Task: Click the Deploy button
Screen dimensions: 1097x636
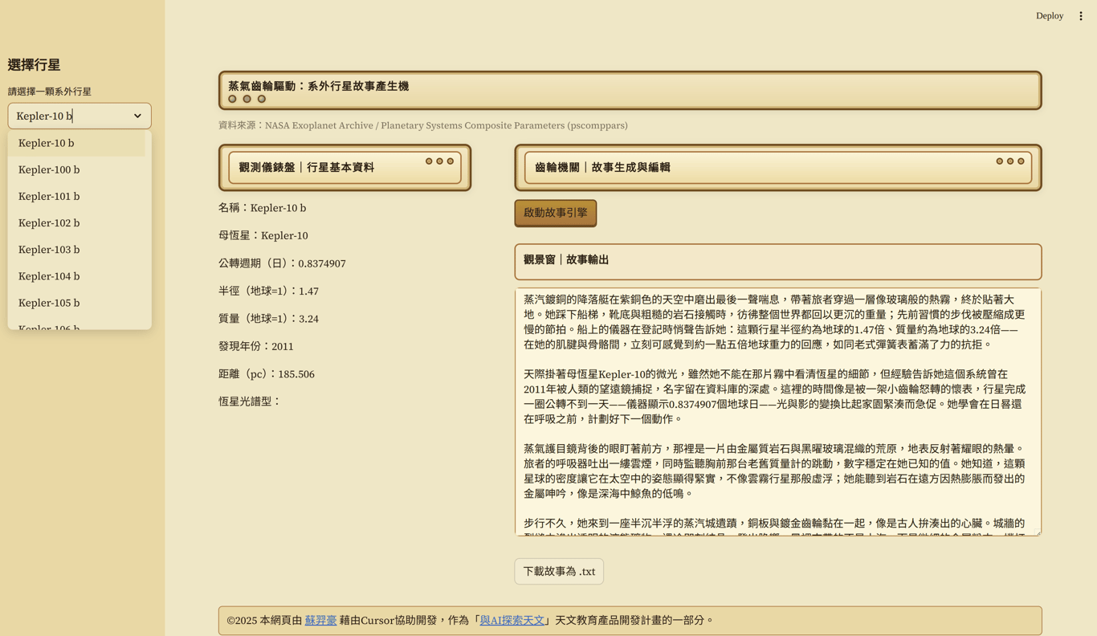Action: (x=1049, y=16)
